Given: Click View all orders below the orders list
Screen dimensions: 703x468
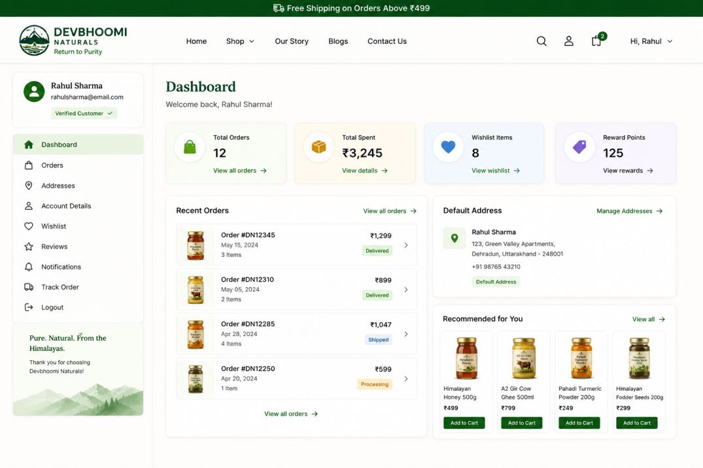Looking at the screenshot, I should coord(291,414).
